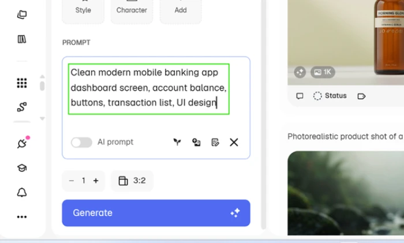Click the image-to-prompt icon in prompt box

click(x=196, y=142)
